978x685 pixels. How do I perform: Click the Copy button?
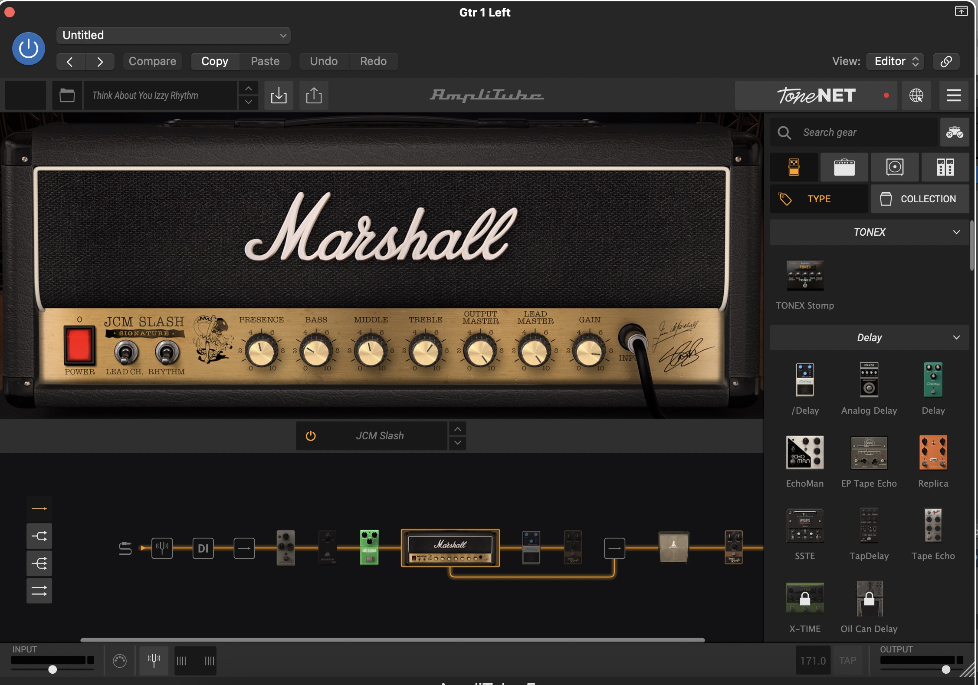(215, 61)
